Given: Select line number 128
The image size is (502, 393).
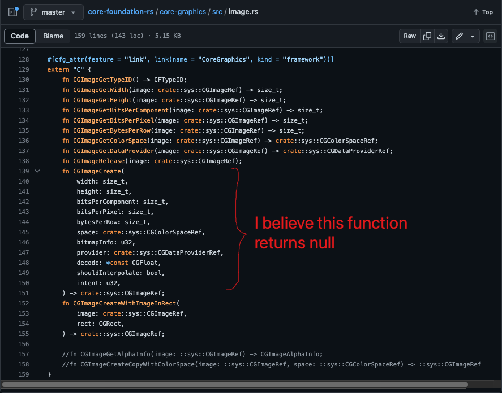Looking at the screenshot, I should click(x=24, y=59).
